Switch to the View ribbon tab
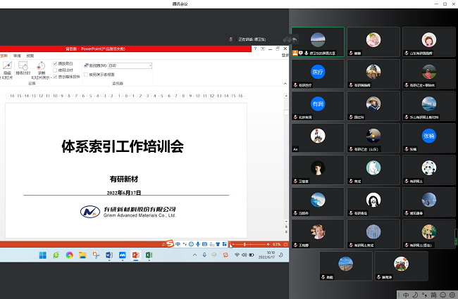This screenshot has height=299, width=458. (x=30, y=55)
